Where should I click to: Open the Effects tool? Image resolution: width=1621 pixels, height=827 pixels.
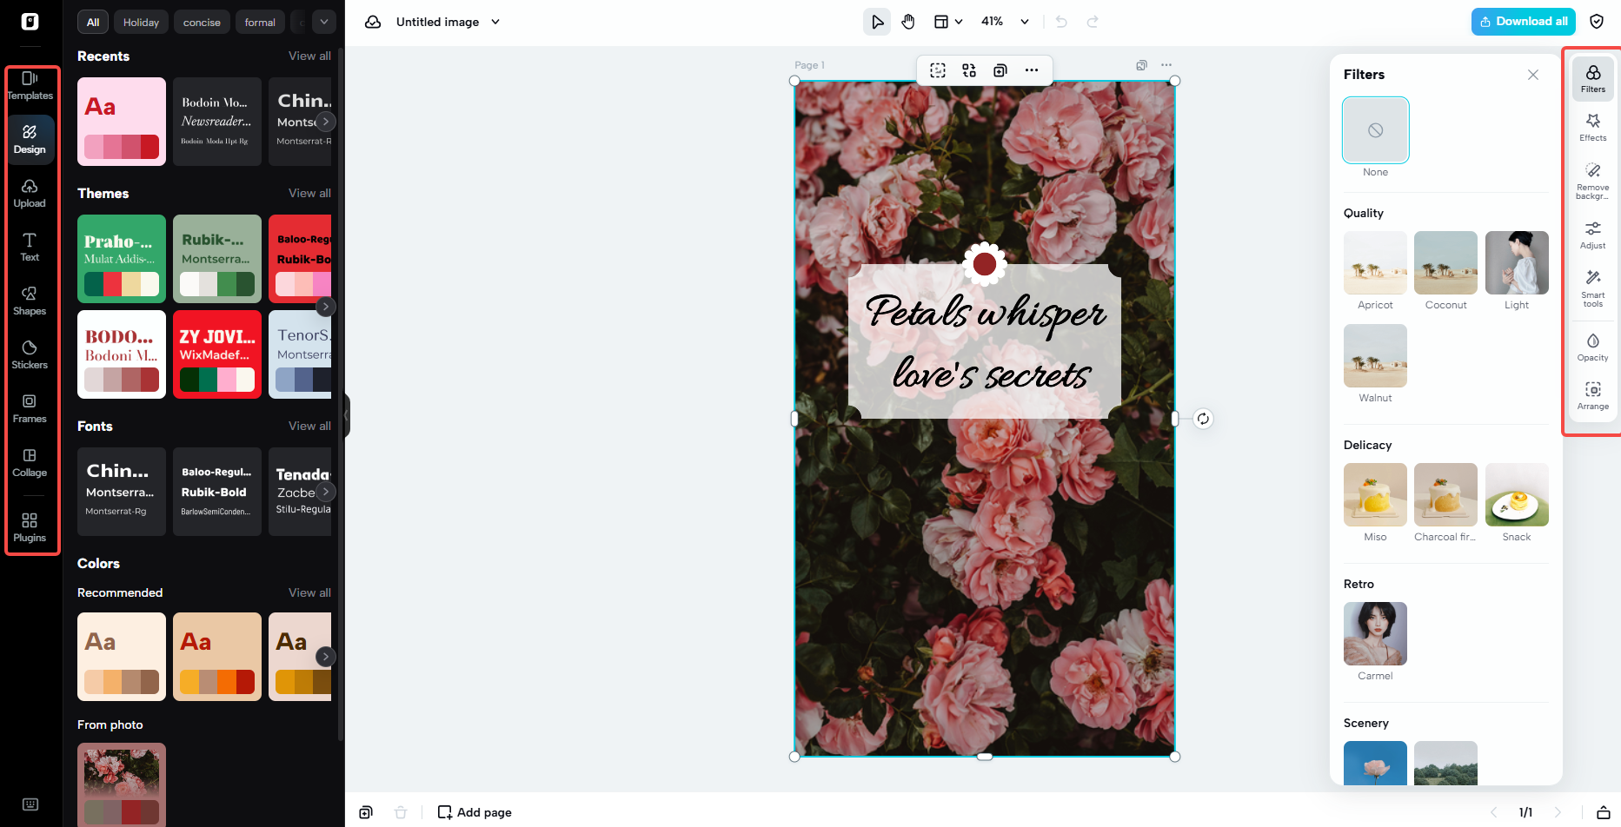click(1592, 127)
